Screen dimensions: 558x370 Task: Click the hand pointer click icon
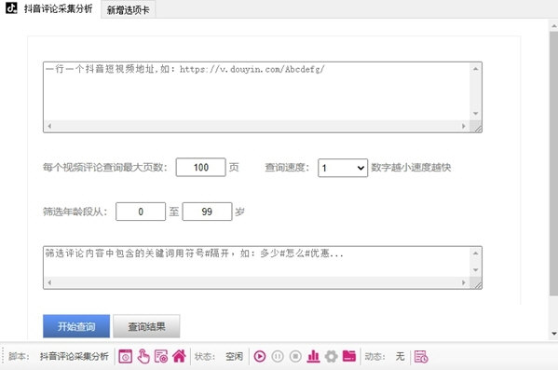[x=143, y=356]
